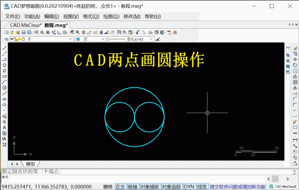Select the Rotate tool
The width and height of the screenshot is (299, 190).
pyautogui.click(x=295, y=65)
